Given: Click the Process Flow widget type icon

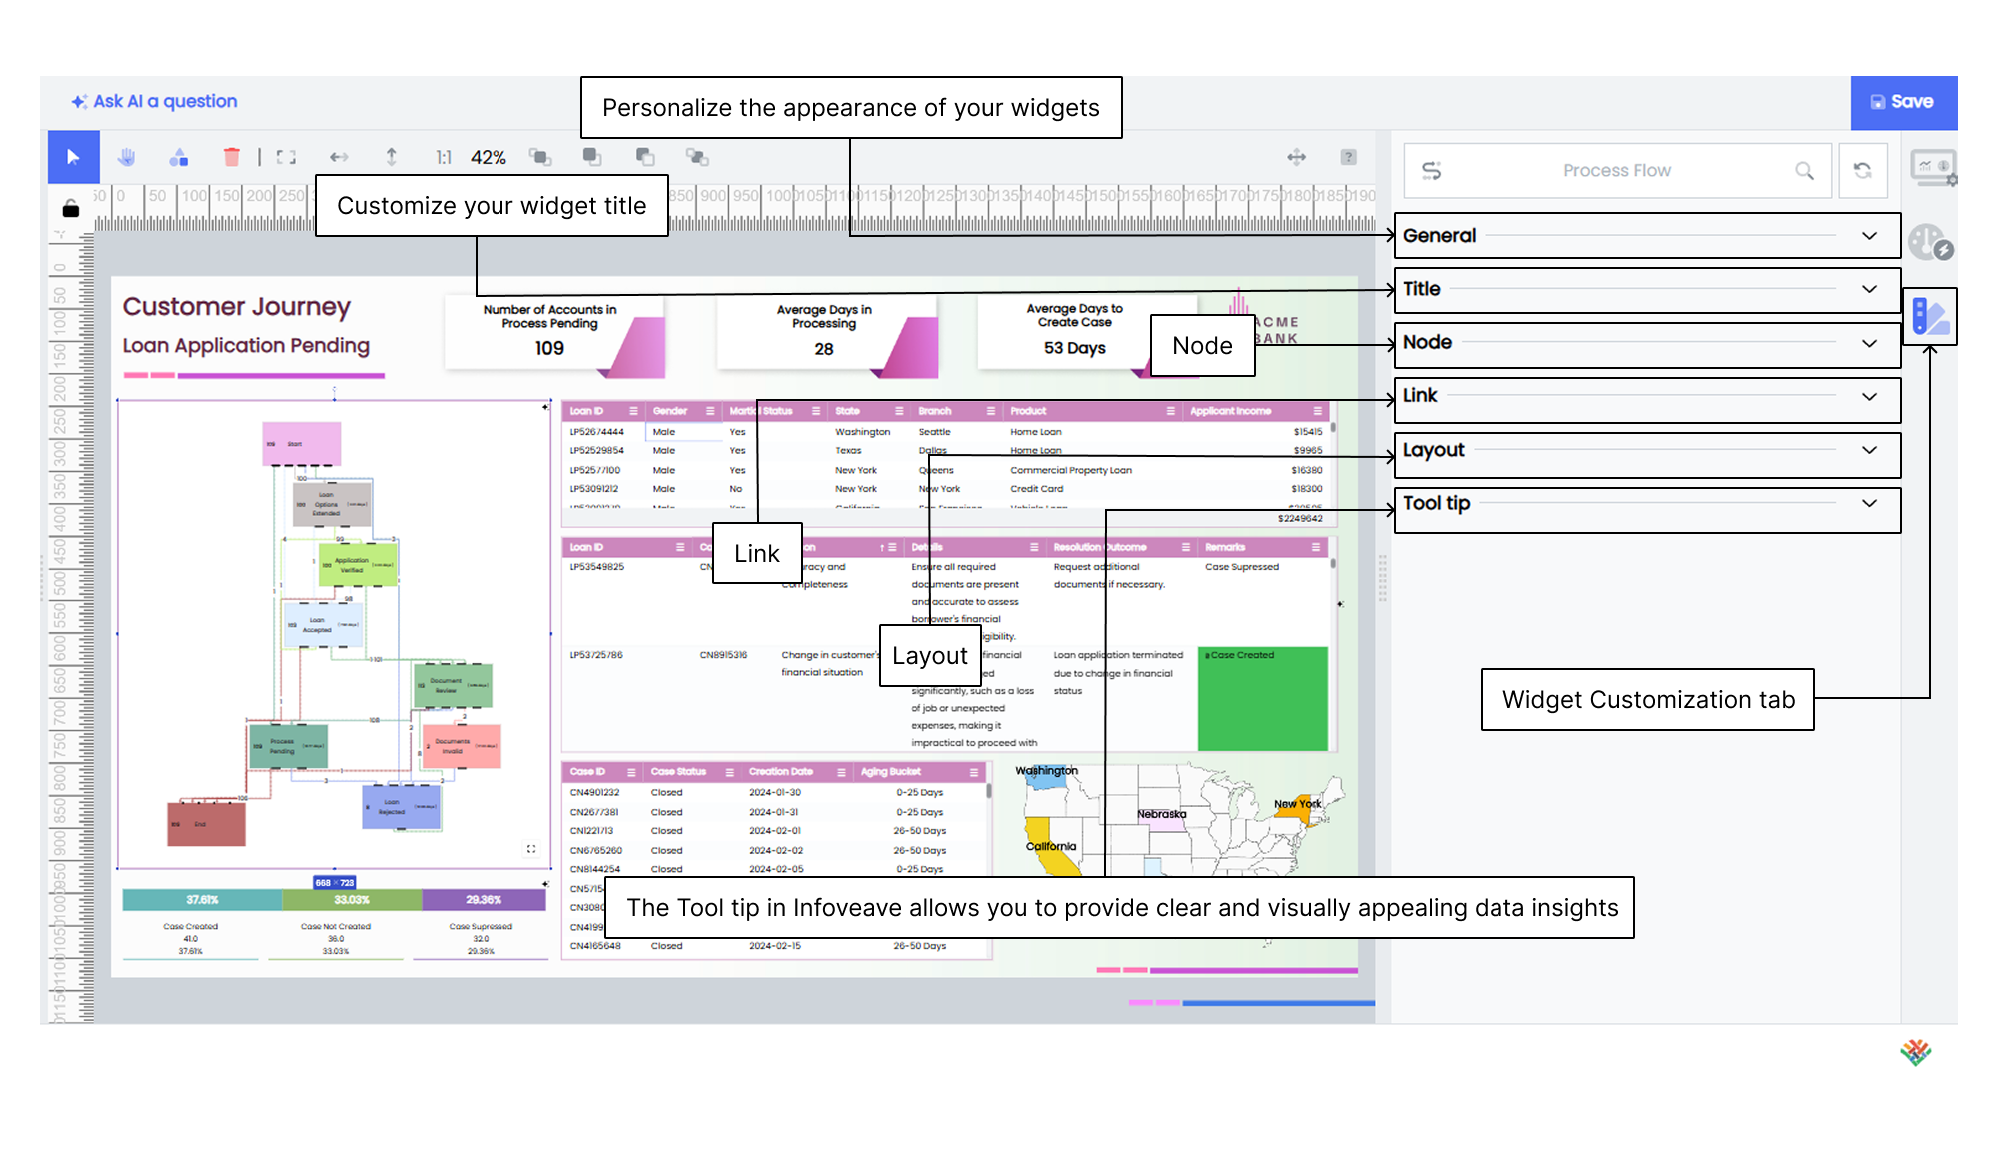Looking at the screenshot, I should tap(1431, 171).
